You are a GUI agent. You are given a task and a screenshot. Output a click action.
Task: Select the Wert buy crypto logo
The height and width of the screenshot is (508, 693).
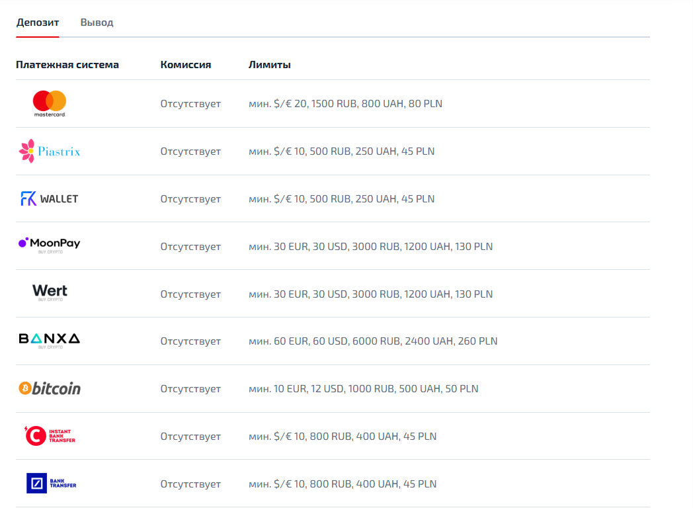pos(50,293)
